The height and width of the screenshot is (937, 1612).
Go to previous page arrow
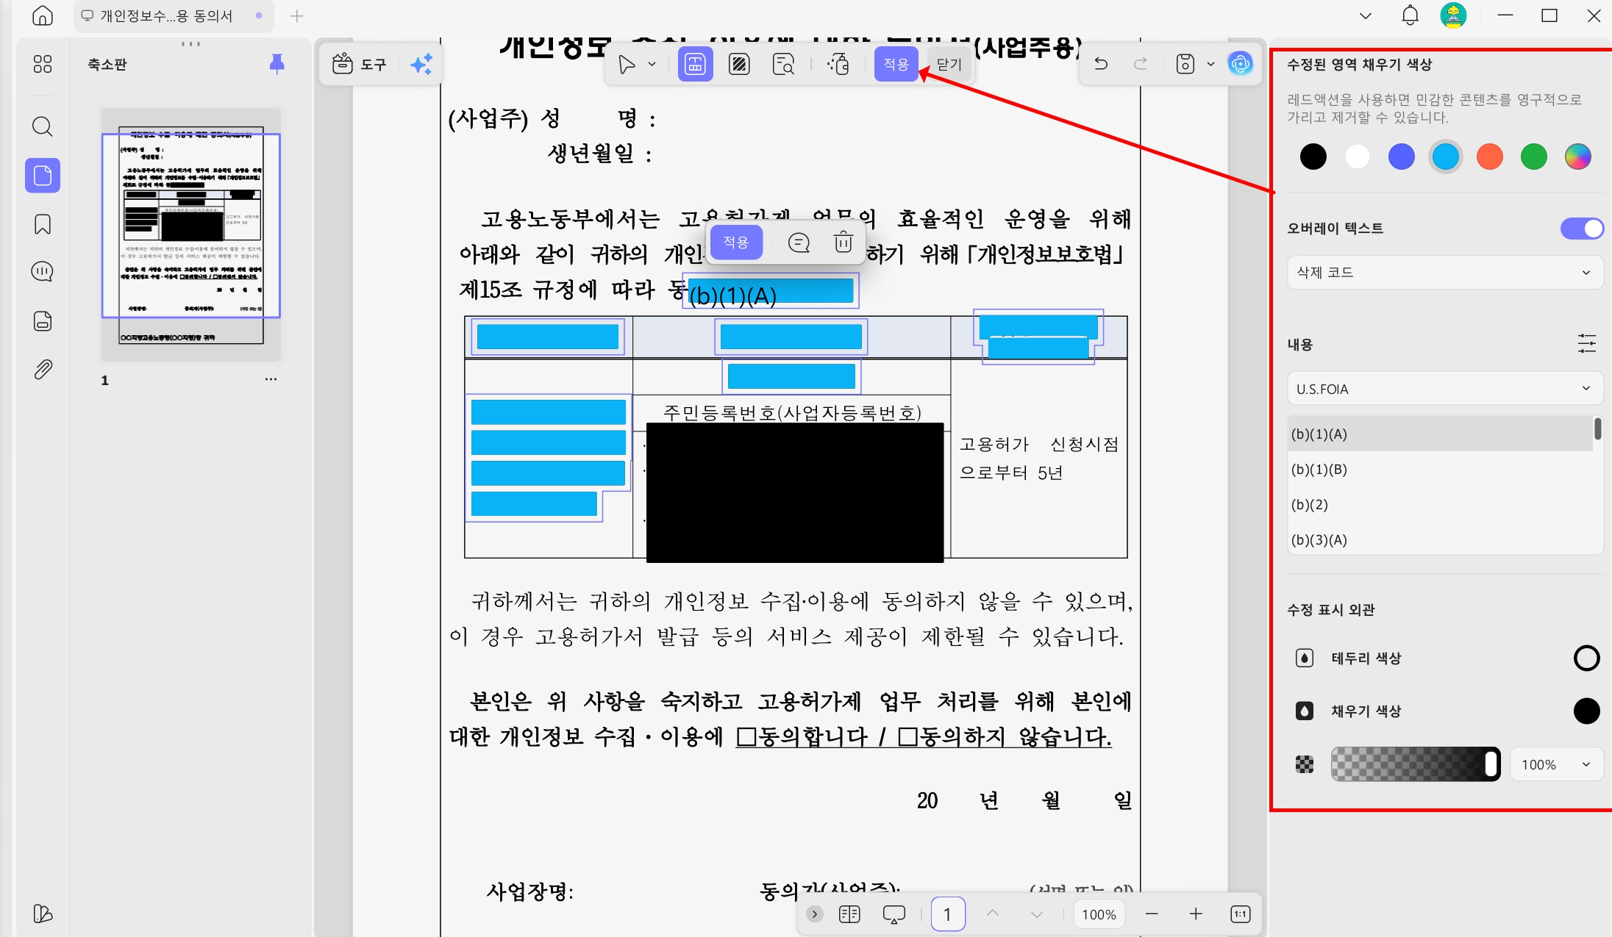pos(992,913)
